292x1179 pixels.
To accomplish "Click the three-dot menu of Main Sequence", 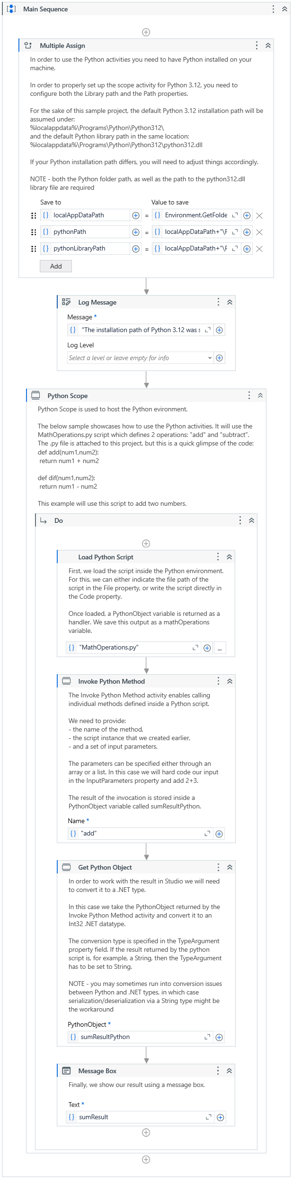I will [273, 9].
